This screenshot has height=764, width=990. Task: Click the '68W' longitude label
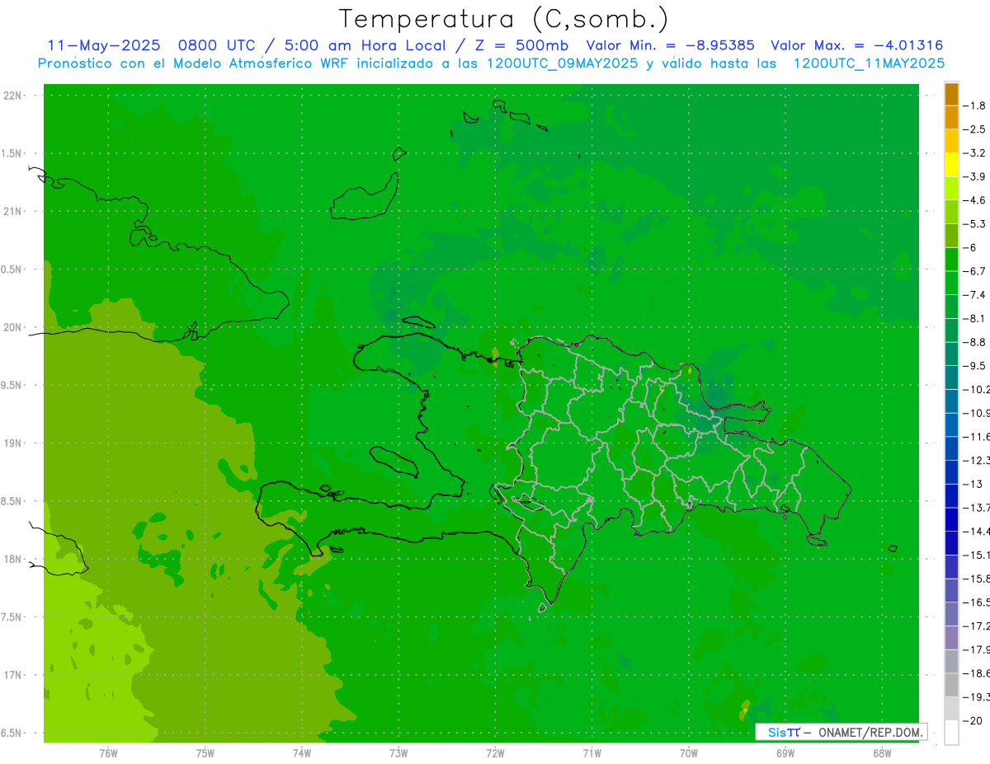881,753
